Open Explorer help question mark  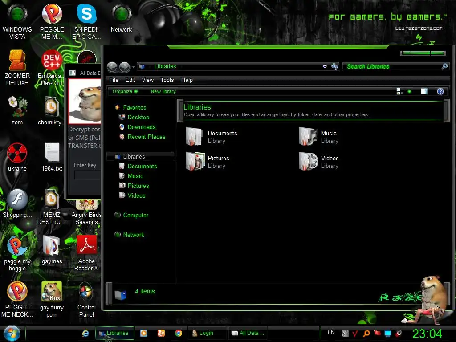(x=440, y=91)
